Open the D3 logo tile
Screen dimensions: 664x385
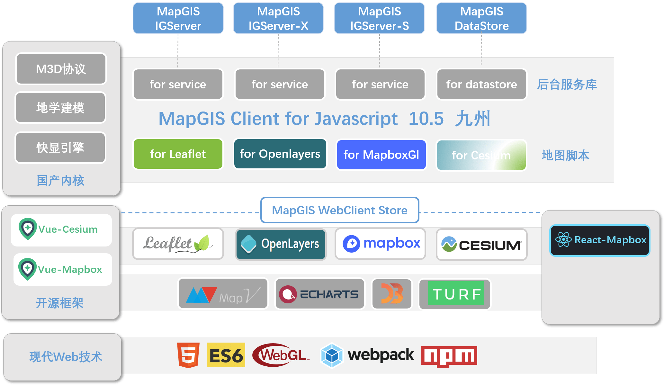tap(392, 294)
